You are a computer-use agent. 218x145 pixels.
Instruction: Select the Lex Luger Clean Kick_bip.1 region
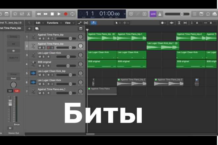(163, 46)
